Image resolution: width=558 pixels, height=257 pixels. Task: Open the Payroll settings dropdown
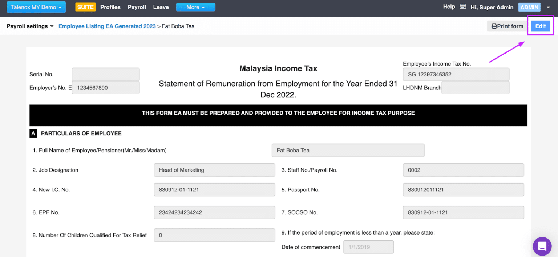[30, 26]
